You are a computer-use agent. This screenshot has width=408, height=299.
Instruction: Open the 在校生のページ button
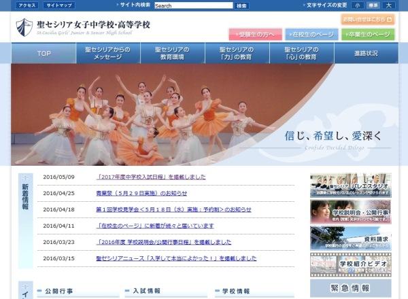click(x=311, y=35)
